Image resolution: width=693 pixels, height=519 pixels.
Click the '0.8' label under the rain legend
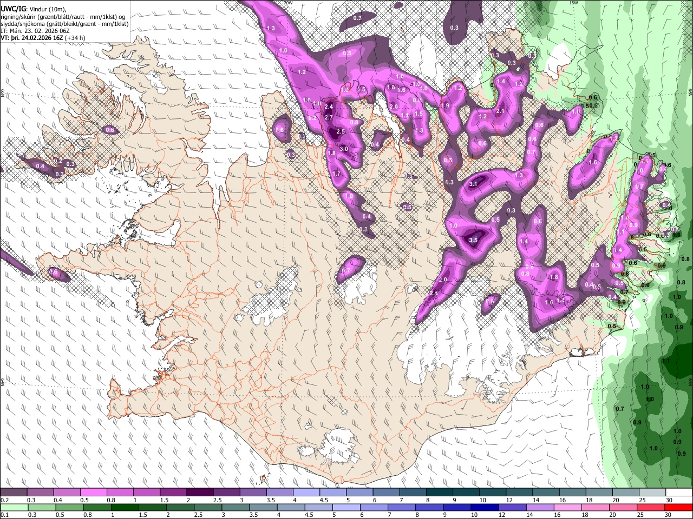pos(88,515)
